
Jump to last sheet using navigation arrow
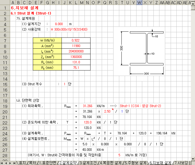[14, 163]
